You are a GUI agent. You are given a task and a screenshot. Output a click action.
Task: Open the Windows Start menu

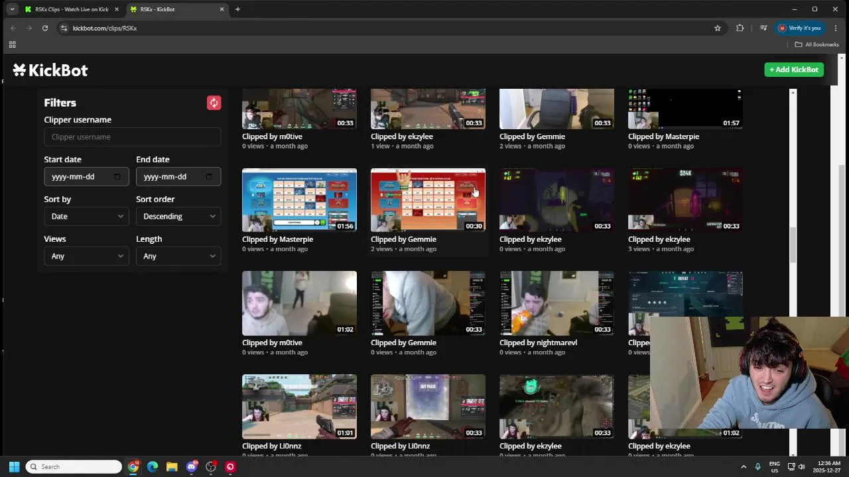point(14,466)
